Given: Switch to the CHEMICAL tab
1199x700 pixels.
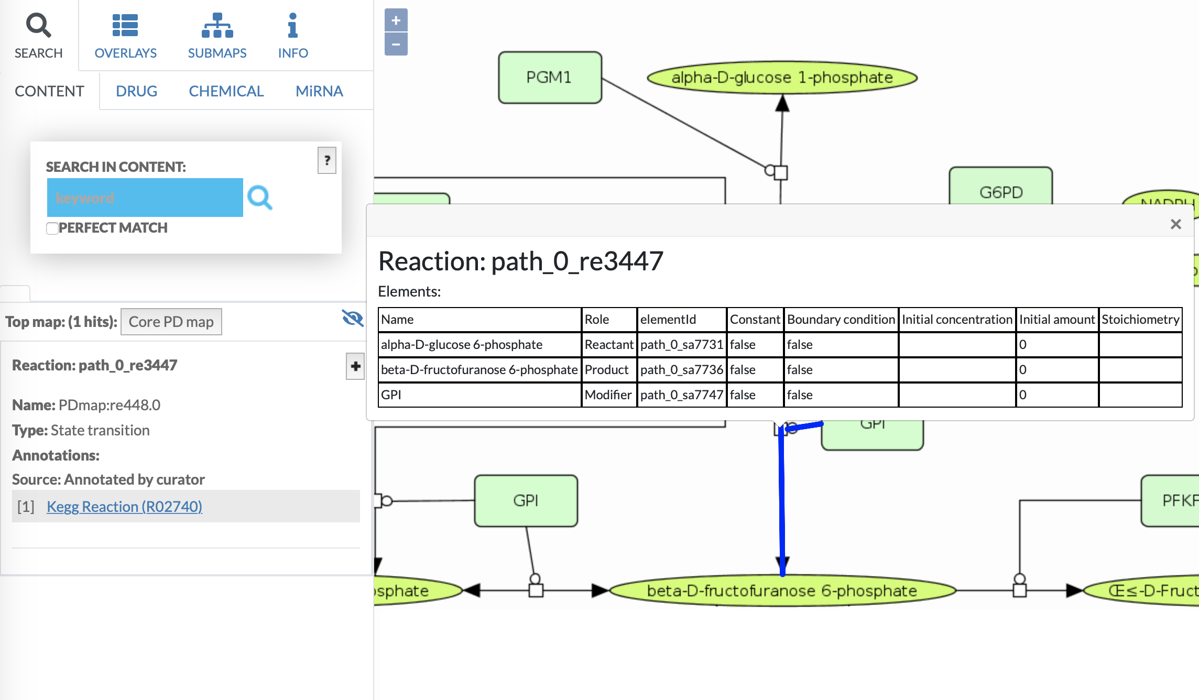Looking at the screenshot, I should [x=226, y=91].
